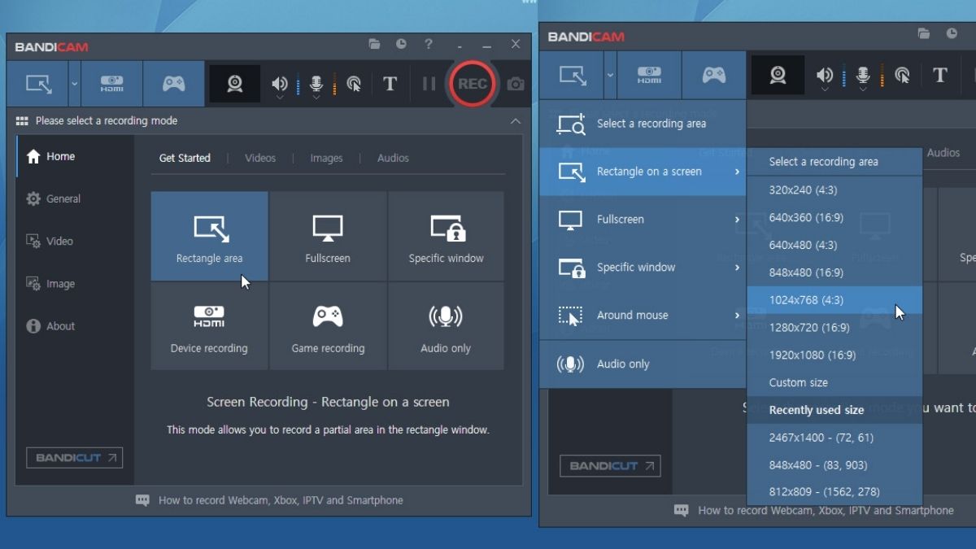Click mode dropdown arrow in right window toolbar
The image size is (976, 549).
pos(610,76)
